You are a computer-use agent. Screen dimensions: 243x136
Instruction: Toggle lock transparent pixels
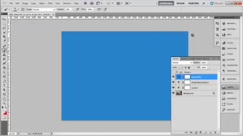pos(179,68)
